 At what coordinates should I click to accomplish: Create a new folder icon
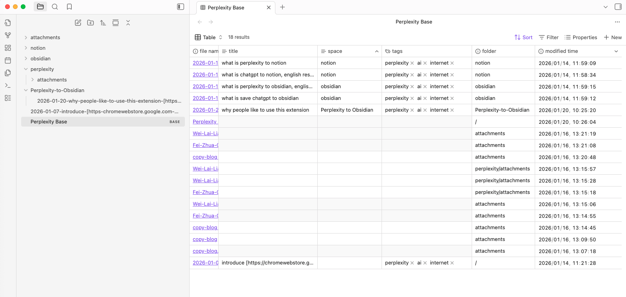(90, 23)
